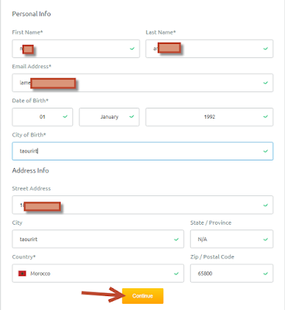Open the Country dropdown showing Morocco
Viewport: 285px width, 310px height.
click(x=98, y=274)
